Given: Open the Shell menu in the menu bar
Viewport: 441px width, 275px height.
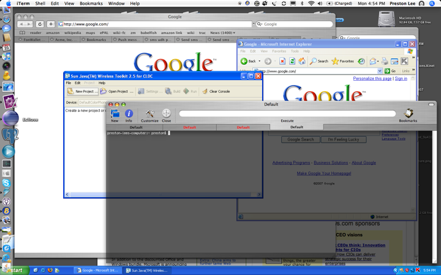Looking at the screenshot, I should (40, 4).
